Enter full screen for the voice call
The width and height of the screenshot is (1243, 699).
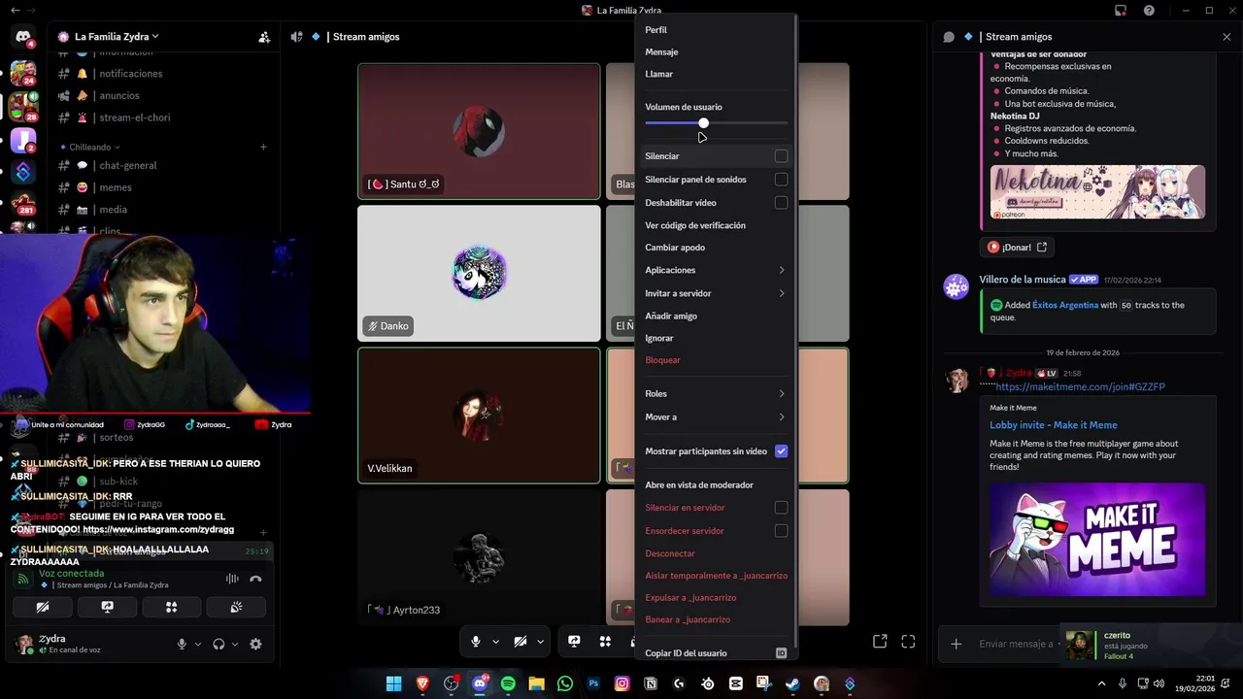pos(908,642)
